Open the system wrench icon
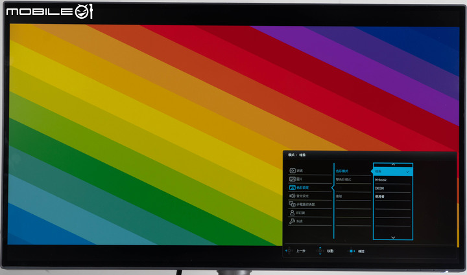This screenshot has height=275, width=467. 292,221
